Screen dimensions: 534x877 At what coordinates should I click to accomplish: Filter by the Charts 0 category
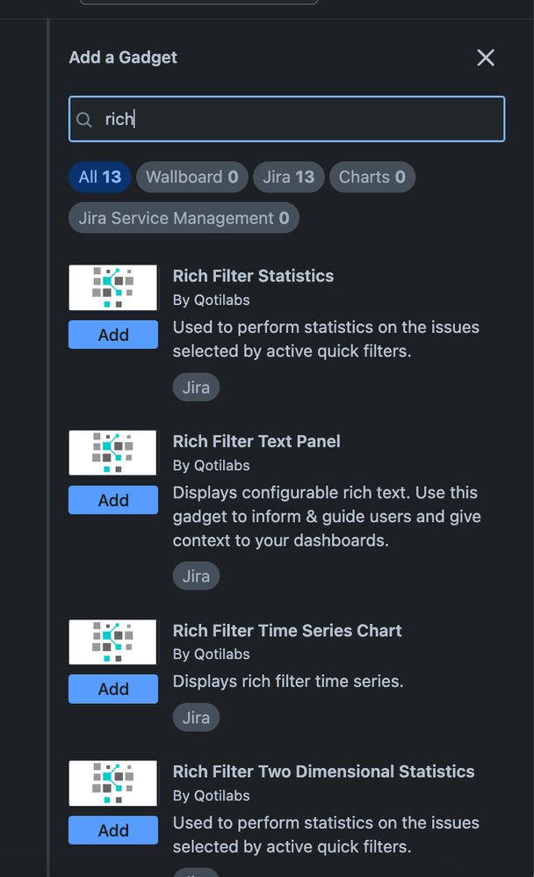point(372,178)
